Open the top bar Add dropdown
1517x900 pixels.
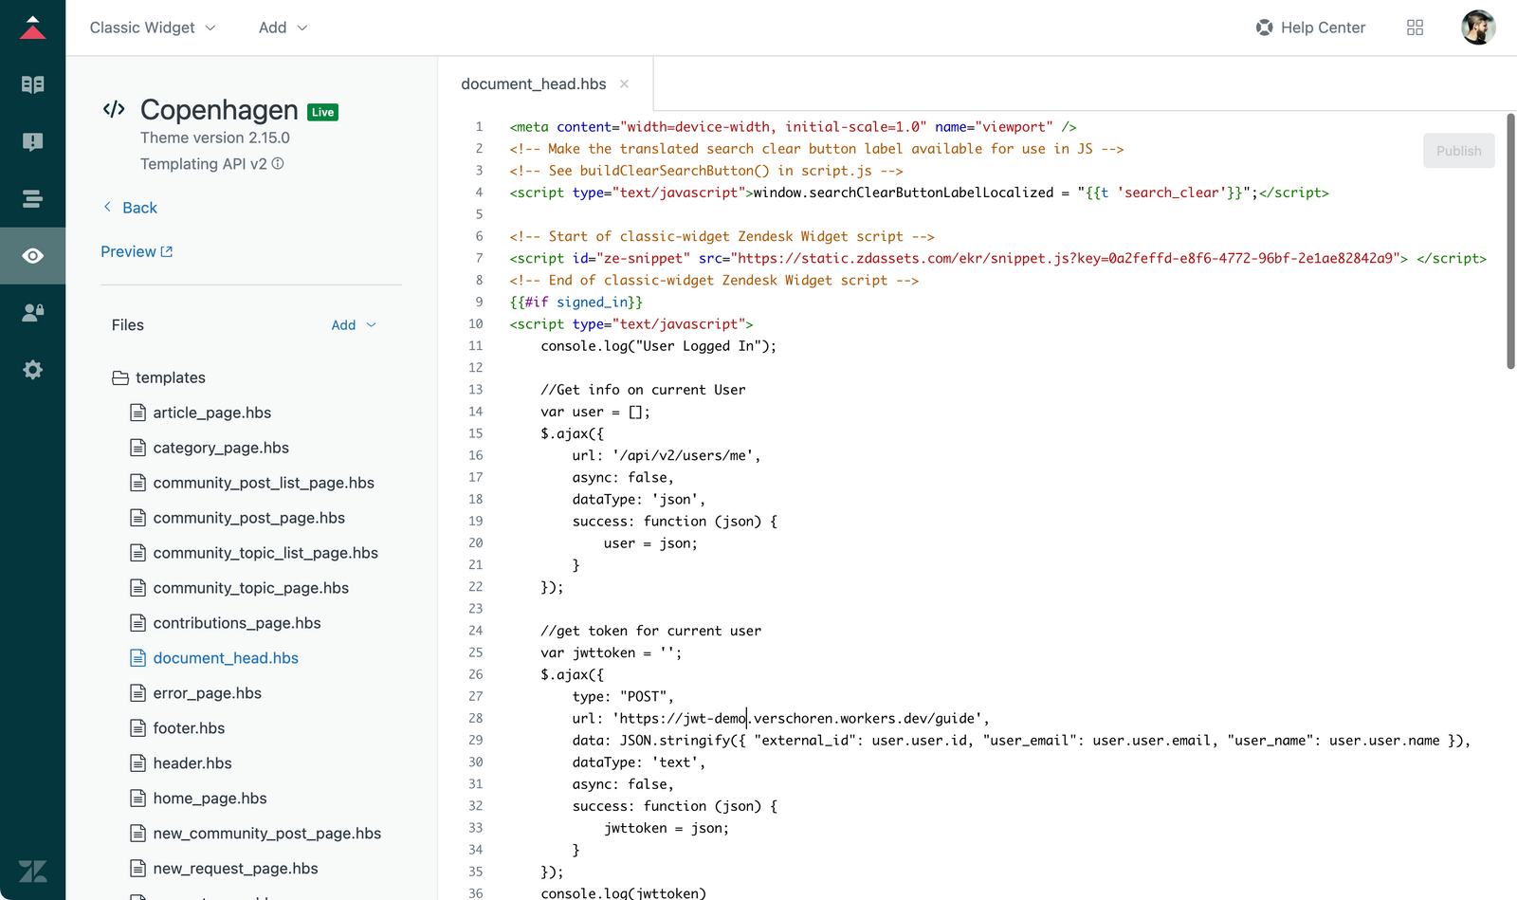(x=283, y=28)
